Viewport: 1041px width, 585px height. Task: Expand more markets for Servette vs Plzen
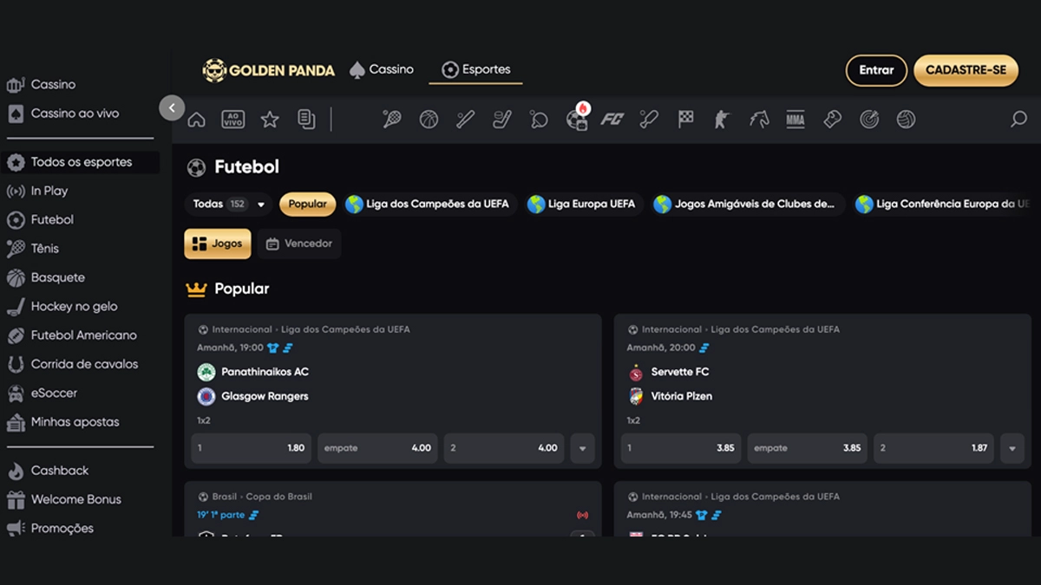(x=1012, y=449)
